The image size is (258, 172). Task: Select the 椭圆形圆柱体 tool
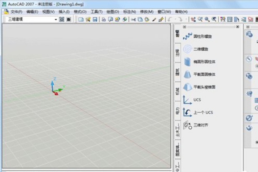click(x=199, y=62)
